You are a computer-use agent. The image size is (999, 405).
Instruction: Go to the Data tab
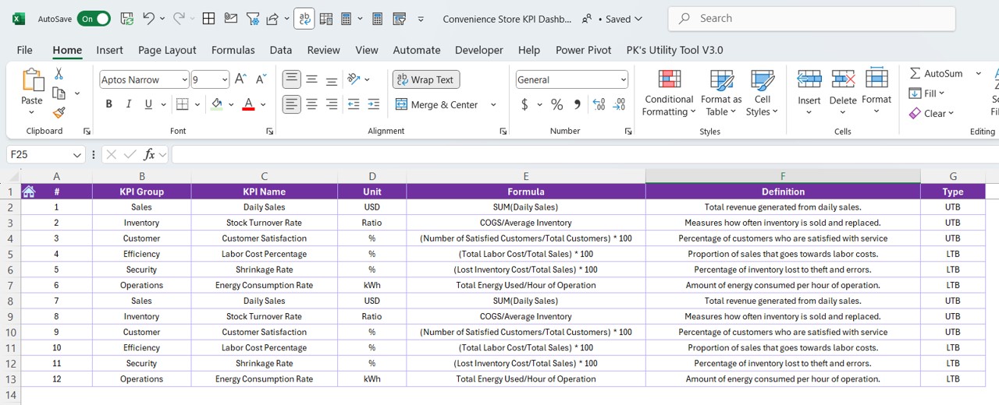(x=281, y=50)
